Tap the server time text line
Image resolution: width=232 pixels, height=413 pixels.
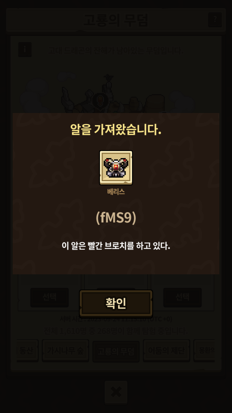tap(116, 319)
